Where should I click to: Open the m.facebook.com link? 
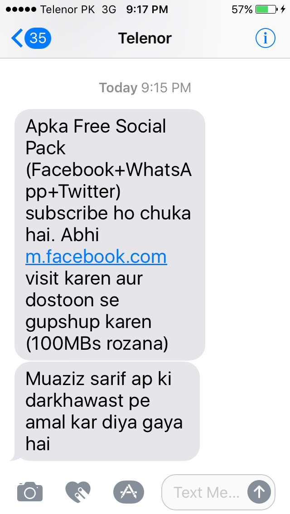point(96,257)
